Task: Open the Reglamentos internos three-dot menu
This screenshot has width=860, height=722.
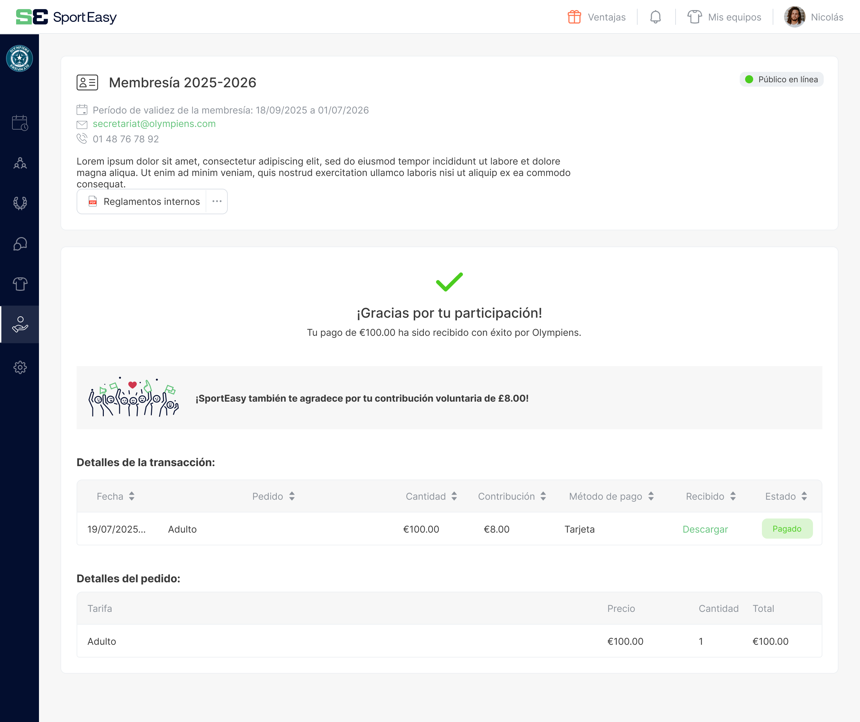Action: pyautogui.click(x=217, y=201)
